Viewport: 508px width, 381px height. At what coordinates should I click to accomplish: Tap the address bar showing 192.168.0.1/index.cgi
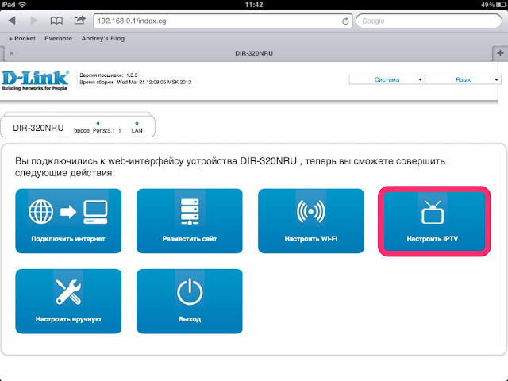223,21
